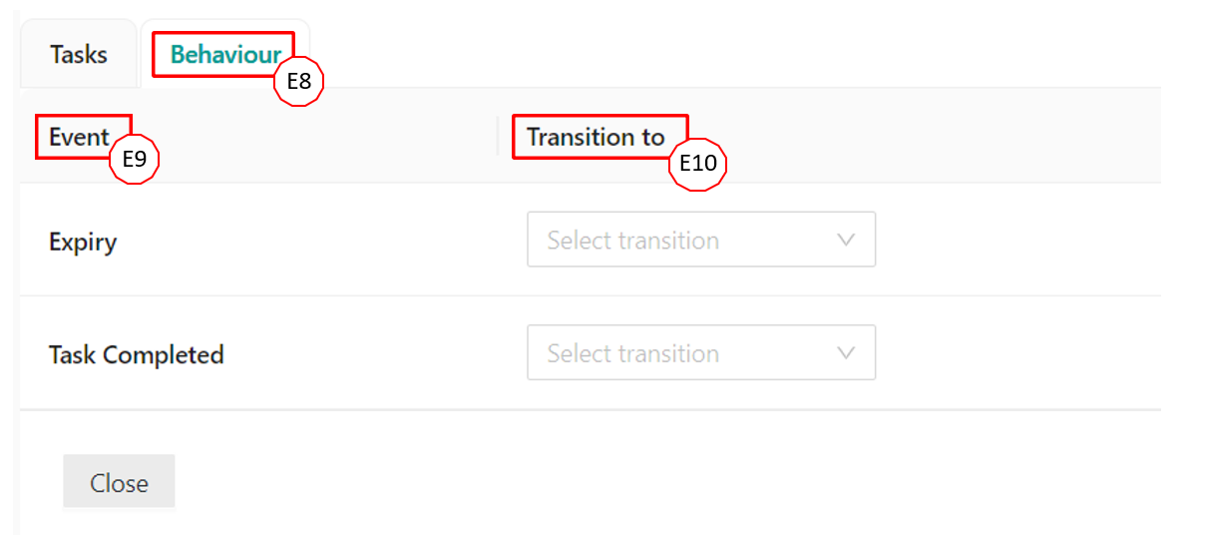Click the 'Transition to' column header

[596, 137]
